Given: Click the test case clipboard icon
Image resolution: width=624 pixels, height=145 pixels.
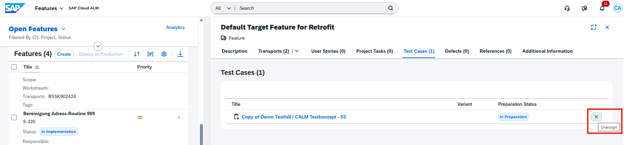Looking at the screenshot, I should tap(237, 117).
